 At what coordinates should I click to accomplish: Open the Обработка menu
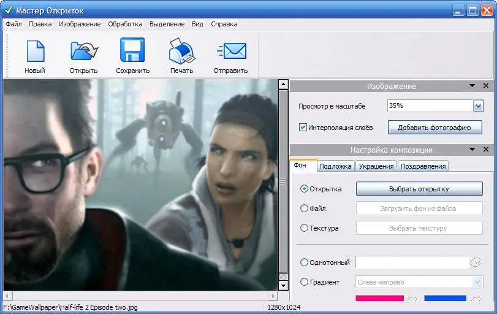pyautogui.click(x=125, y=24)
